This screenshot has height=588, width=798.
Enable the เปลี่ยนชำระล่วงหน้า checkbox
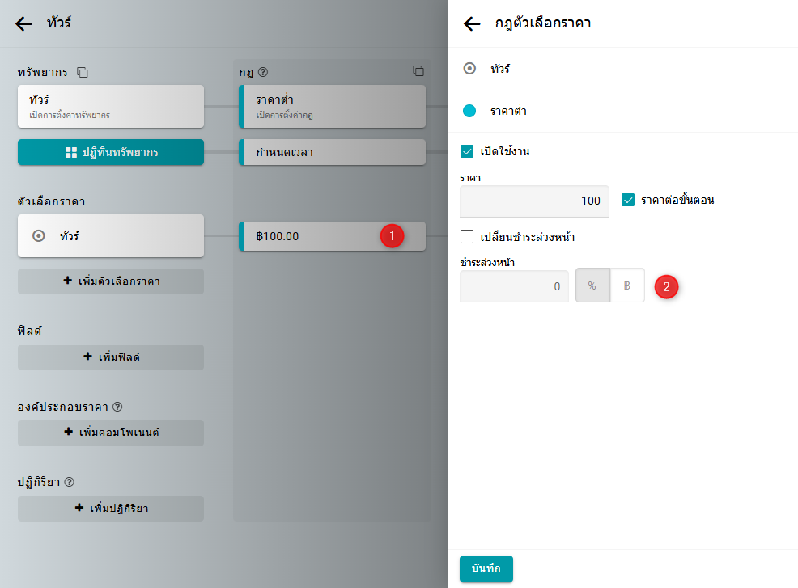tap(467, 237)
